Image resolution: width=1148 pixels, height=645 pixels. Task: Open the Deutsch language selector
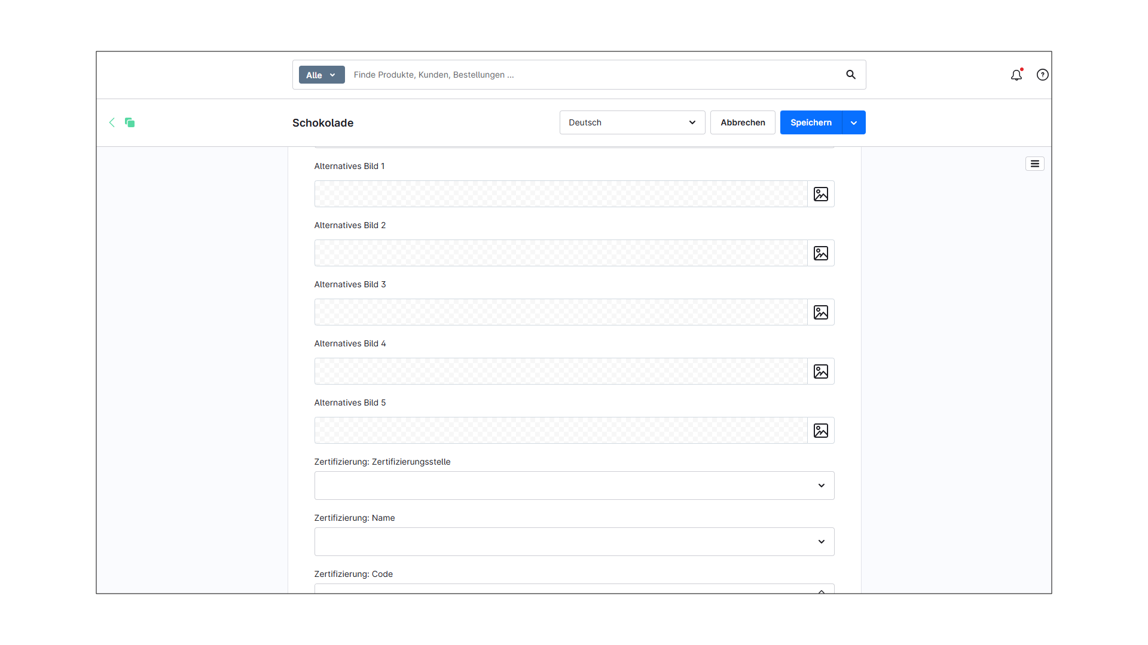click(x=632, y=122)
